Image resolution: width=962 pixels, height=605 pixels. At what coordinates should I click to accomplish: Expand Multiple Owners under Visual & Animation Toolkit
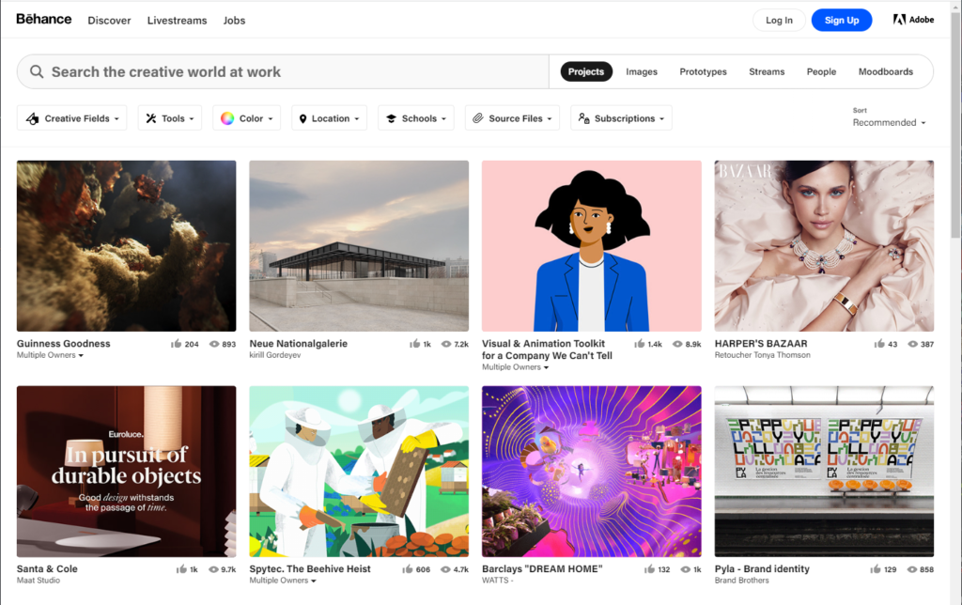tap(516, 367)
